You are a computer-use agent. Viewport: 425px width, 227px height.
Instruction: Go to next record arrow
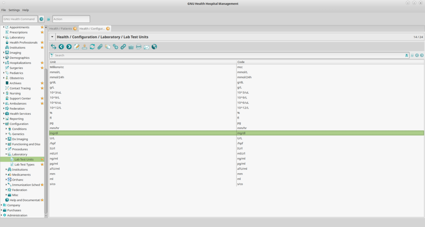(x=69, y=47)
